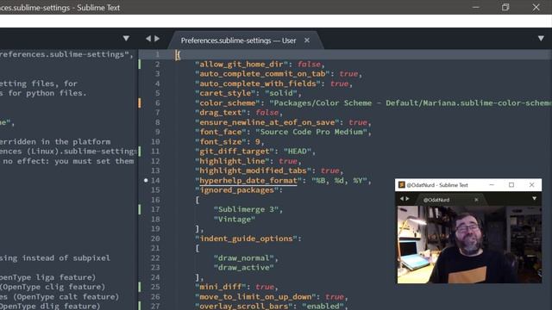Click the "indent_guide_options" key
552x310 pixels.
click(x=246, y=239)
